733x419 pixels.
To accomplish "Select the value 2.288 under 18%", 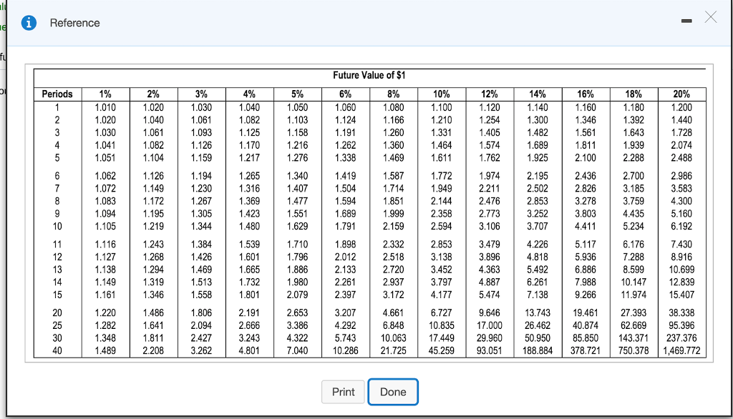I will tap(634, 155).
